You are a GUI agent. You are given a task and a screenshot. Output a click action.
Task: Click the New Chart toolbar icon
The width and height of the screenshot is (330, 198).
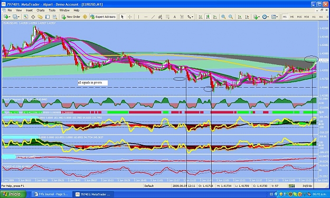pyautogui.click(x=6, y=17)
